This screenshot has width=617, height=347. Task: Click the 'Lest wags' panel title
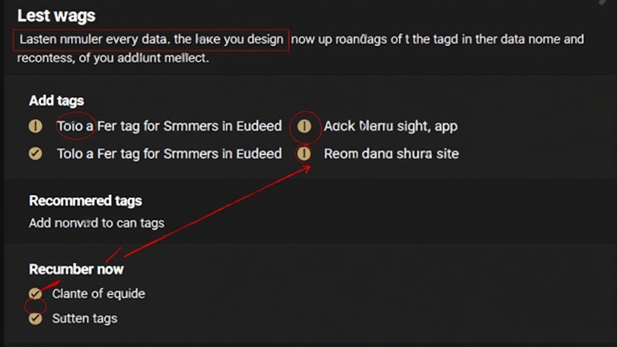(x=57, y=16)
